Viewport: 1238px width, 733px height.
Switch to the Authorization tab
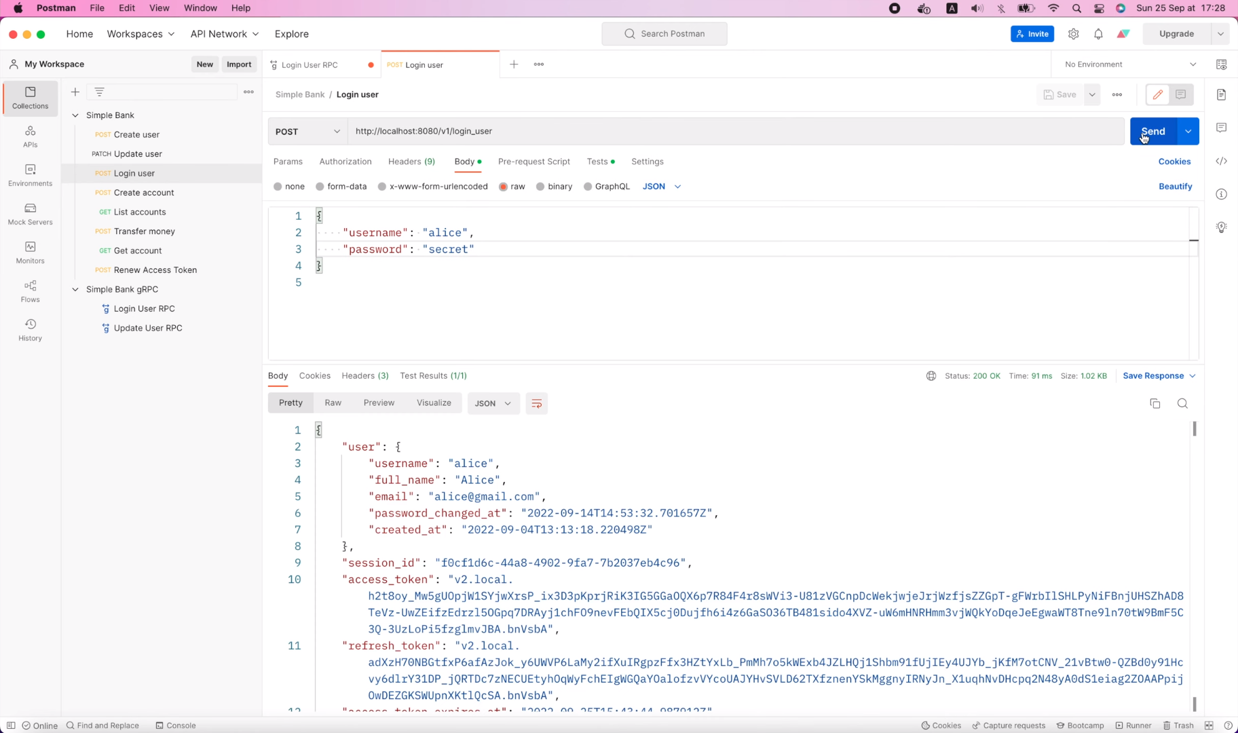click(345, 162)
